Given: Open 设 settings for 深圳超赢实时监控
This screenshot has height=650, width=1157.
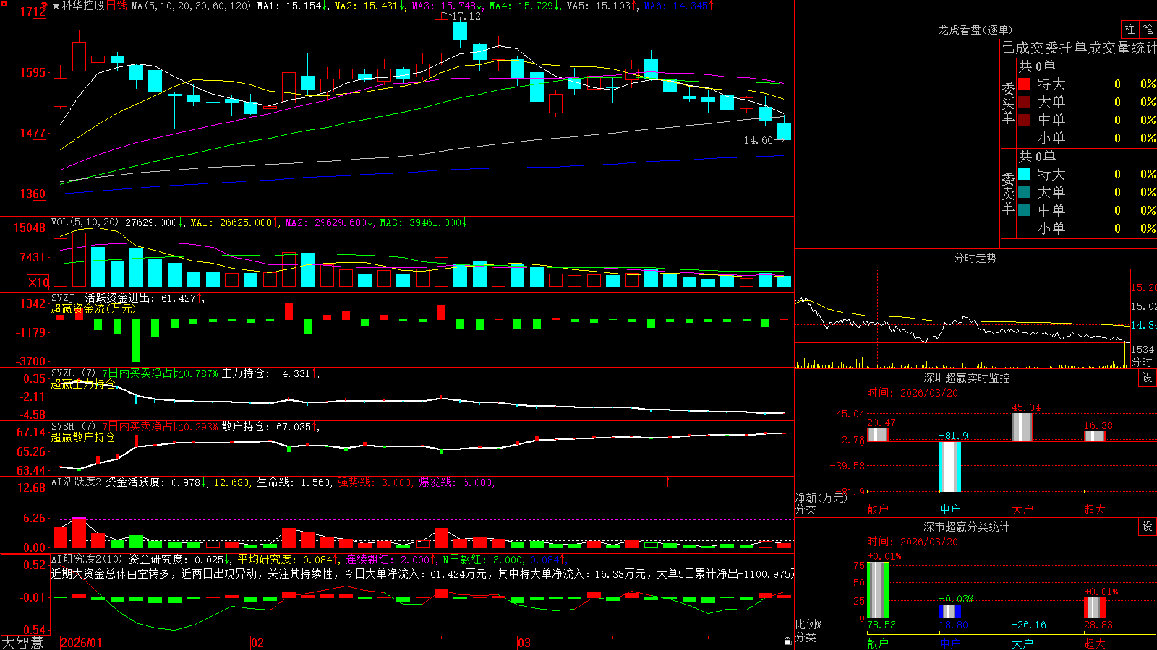Looking at the screenshot, I should click(1147, 378).
